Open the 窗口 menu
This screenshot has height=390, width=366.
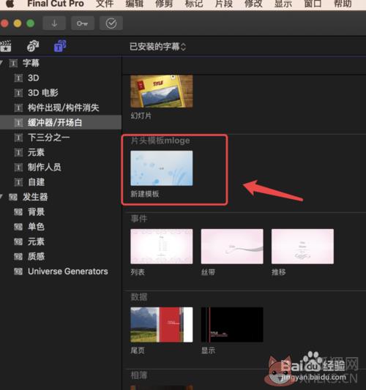[313, 4]
